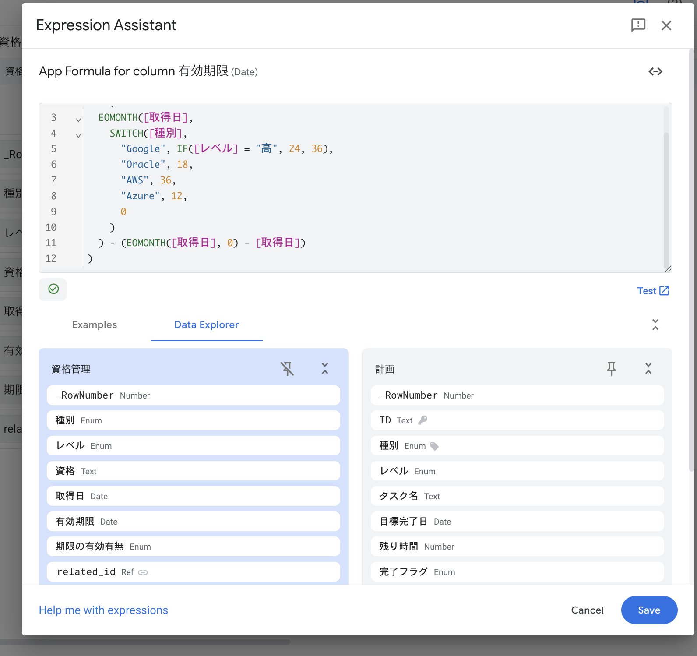Image resolution: width=697 pixels, height=656 pixels.
Task: Click the Cancel button
Action: 587,610
